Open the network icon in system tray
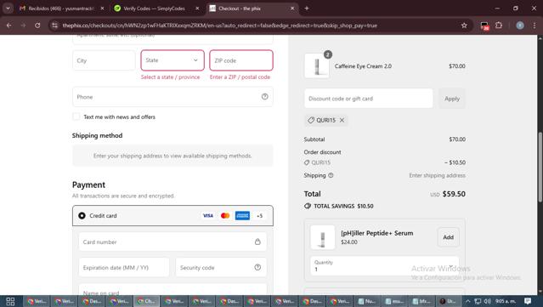Viewport: 543px width, 307px height. (478, 301)
